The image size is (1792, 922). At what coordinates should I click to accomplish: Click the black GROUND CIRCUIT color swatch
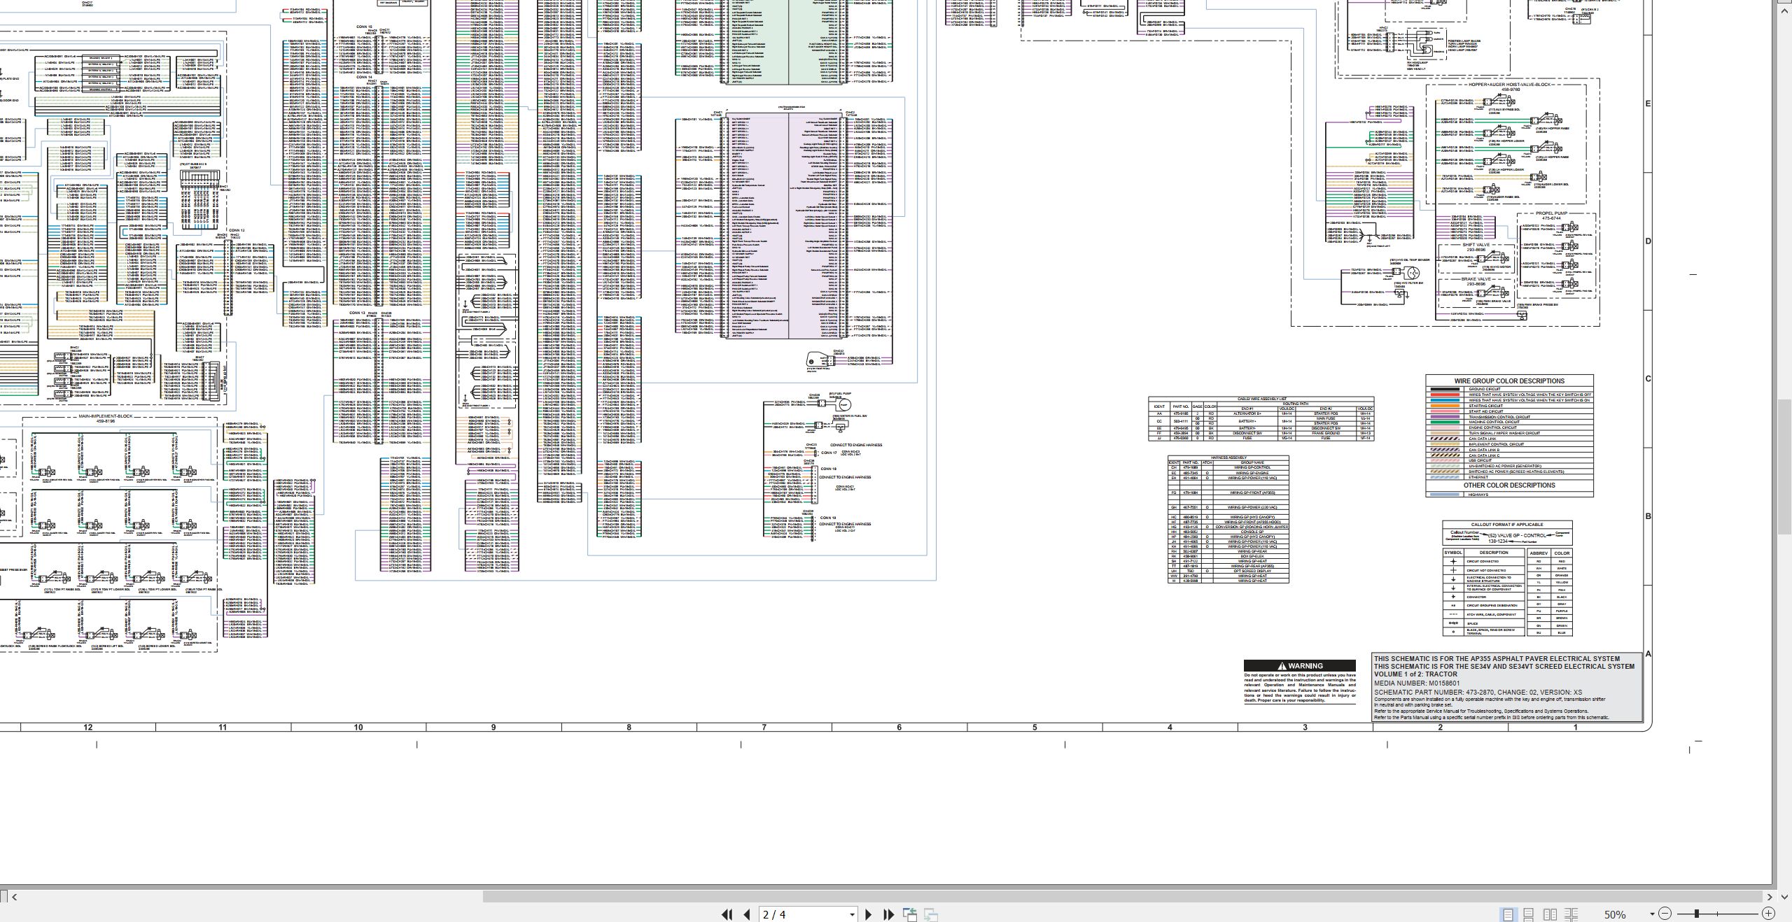click(x=1445, y=389)
